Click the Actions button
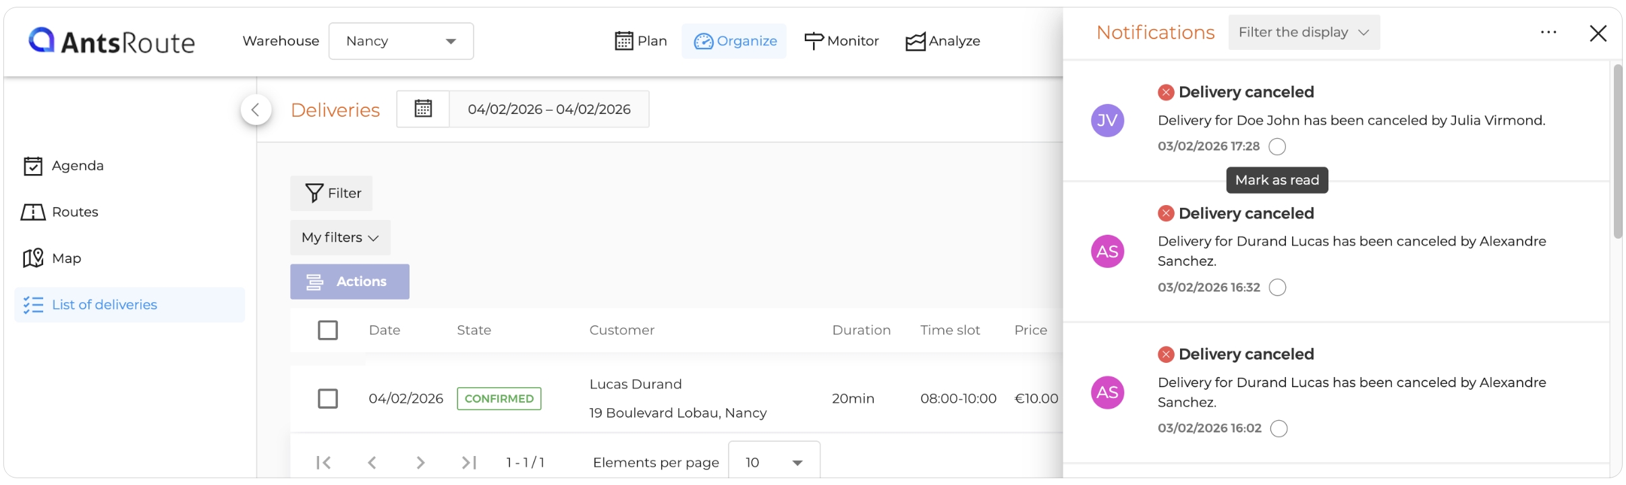1626x485 pixels. [349, 281]
